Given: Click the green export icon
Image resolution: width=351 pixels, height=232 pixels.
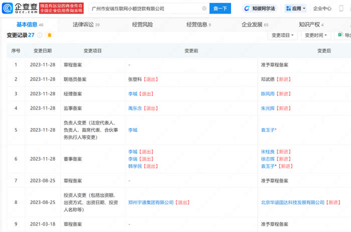Looking at the screenshot, I should coord(340,35).
